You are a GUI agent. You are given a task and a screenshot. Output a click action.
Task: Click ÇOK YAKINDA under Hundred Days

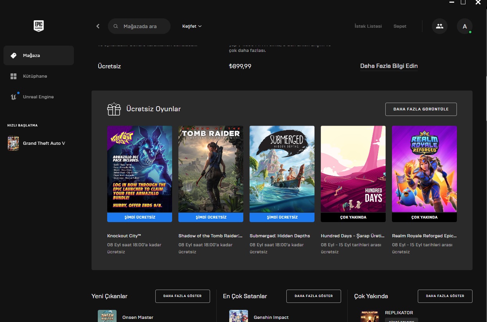353,217
